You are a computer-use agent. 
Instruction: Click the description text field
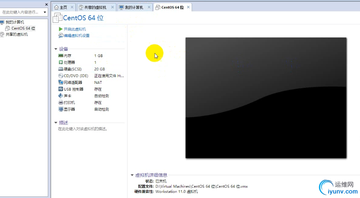[83, 129]
